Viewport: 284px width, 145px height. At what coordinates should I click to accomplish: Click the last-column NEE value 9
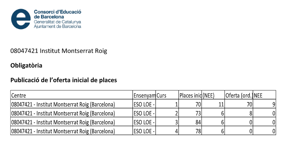pyautogui.click(x=273, y=104)
